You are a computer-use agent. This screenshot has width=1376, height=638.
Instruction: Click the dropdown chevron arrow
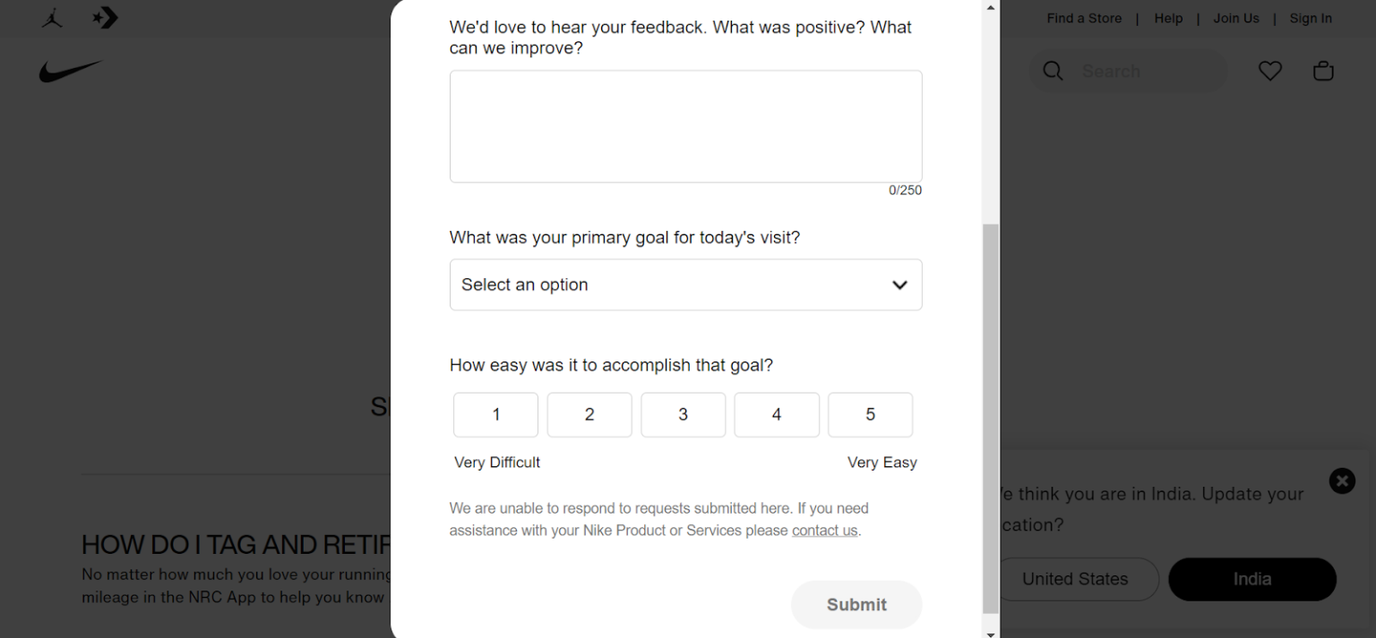(899, 285)
